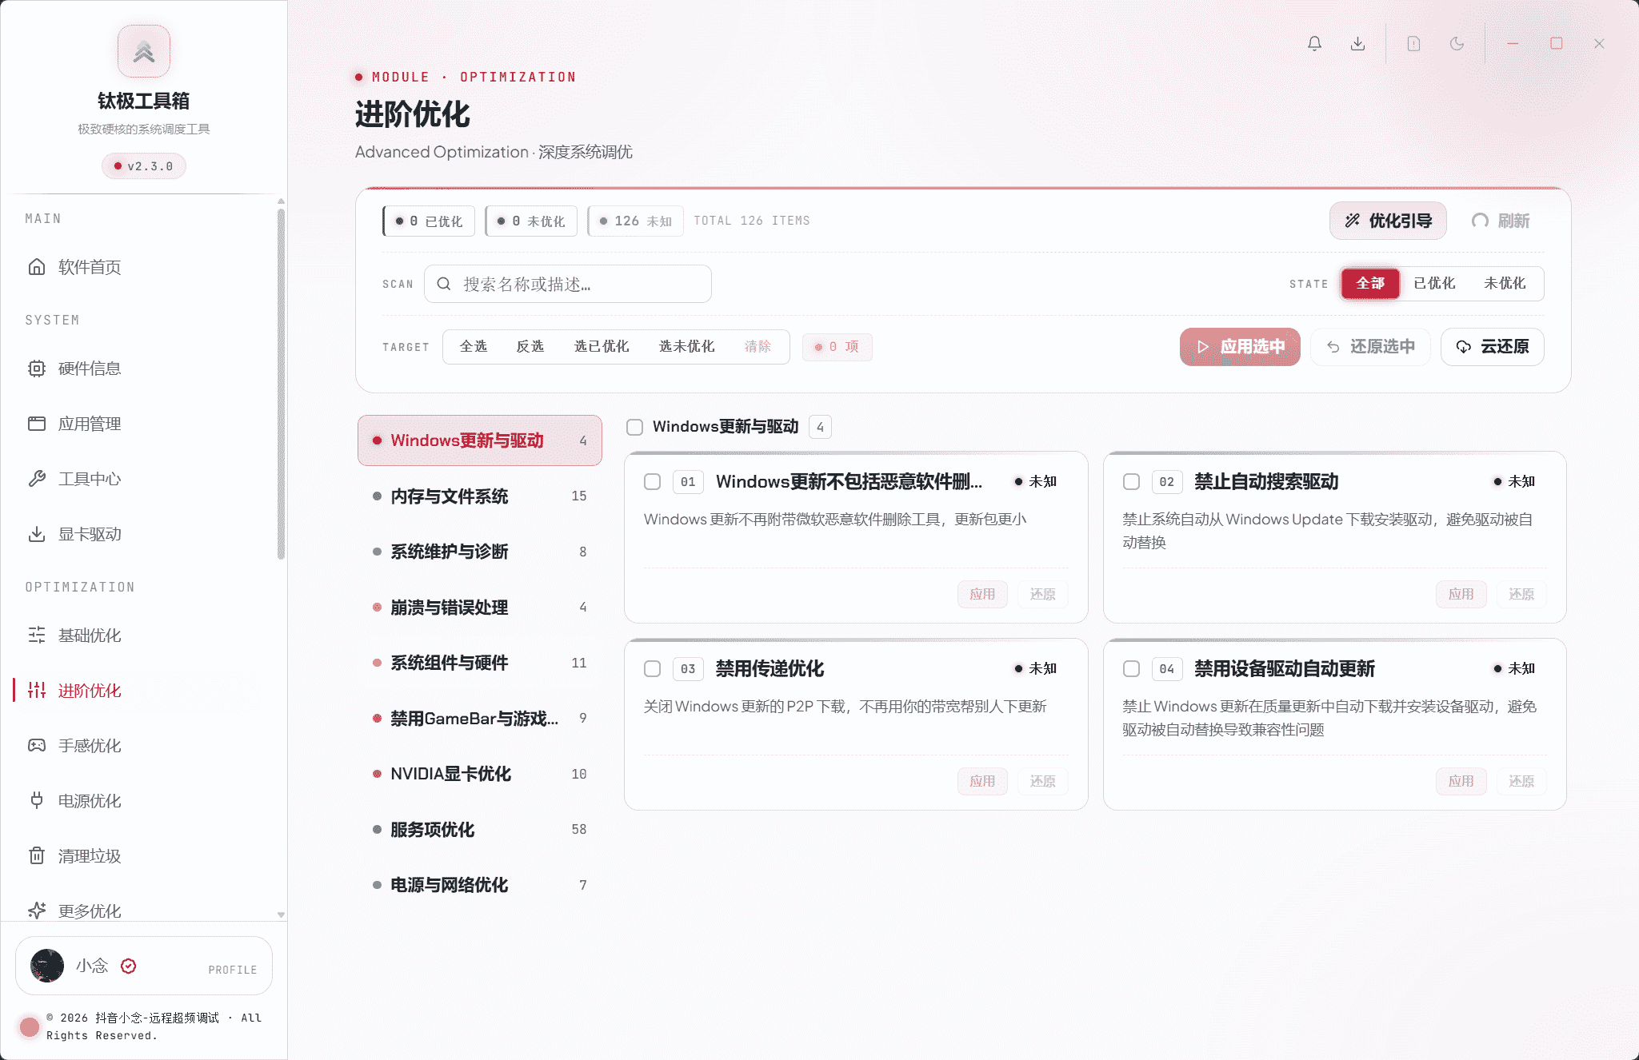Click the 应用选中 button
This screenshot has height=1060, width=1639.
[1240, 347]
